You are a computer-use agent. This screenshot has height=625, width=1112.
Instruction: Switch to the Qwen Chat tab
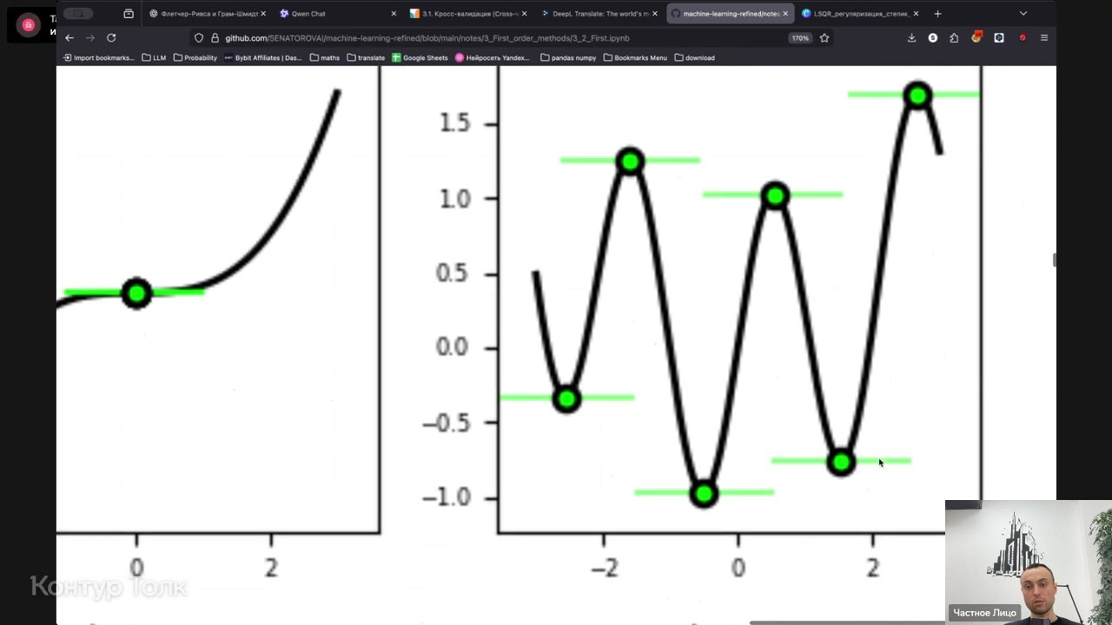click(x=337, y=13)
